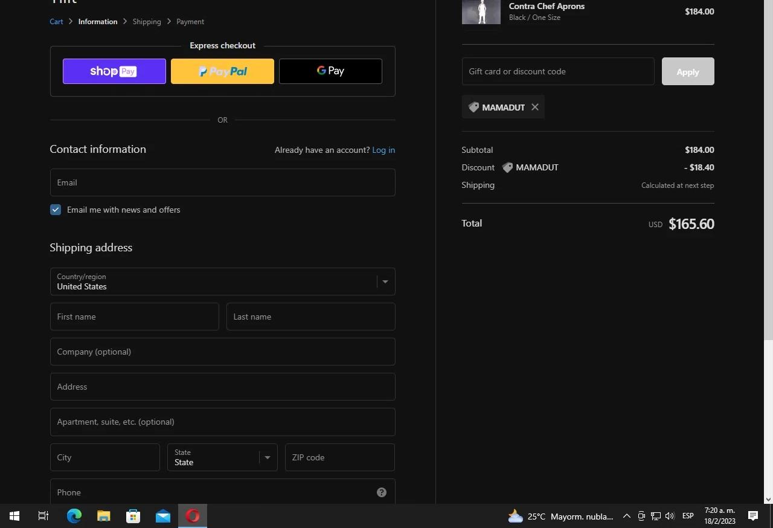Launch Microsoft Edge from taskbar

[x=74, y=516]
